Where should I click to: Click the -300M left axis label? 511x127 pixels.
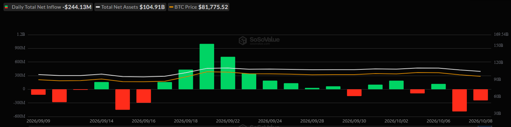[19, 103]
